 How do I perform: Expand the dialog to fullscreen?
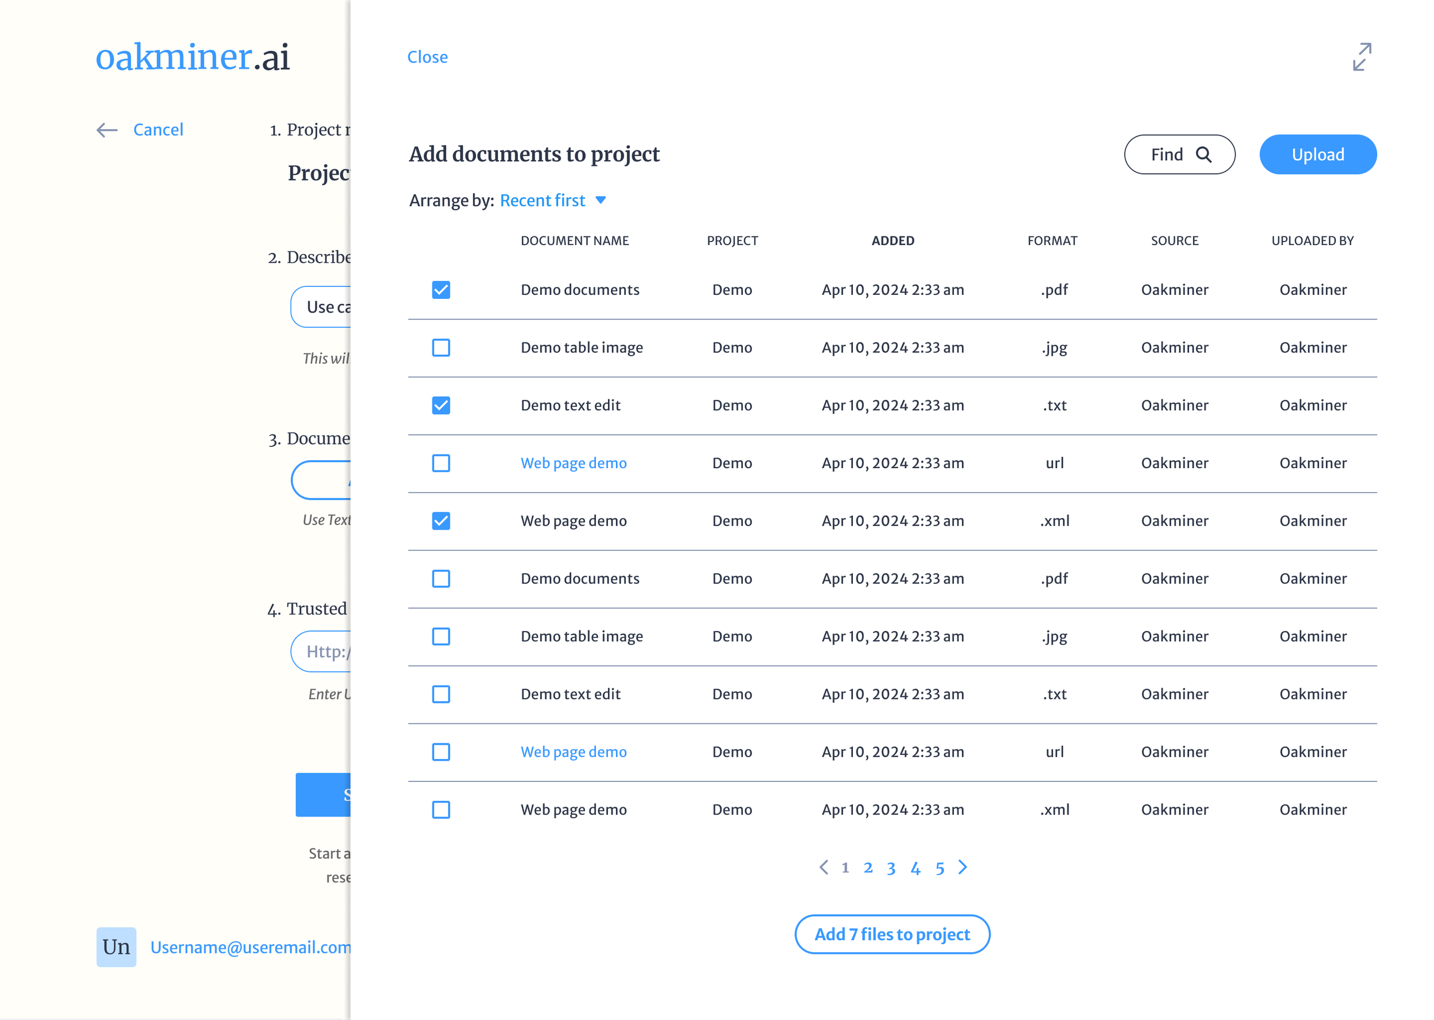pos(1361,57)
